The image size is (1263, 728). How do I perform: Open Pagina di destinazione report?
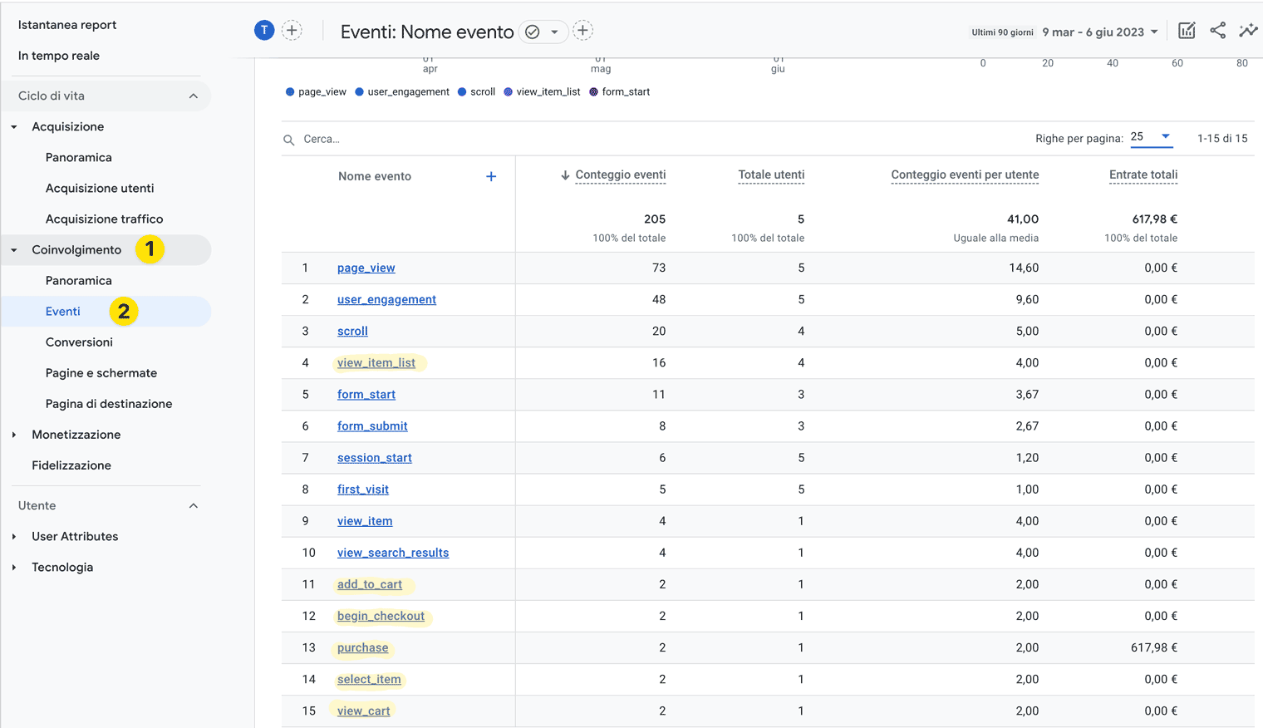pos(109,404)
